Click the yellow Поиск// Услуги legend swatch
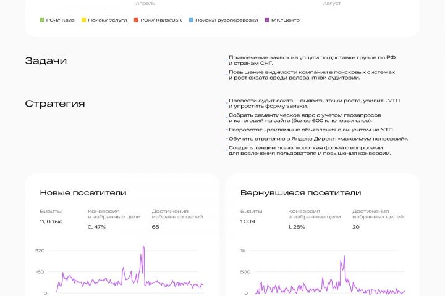The width and height of the screenshot is (445, 296). tap(84, 20)
